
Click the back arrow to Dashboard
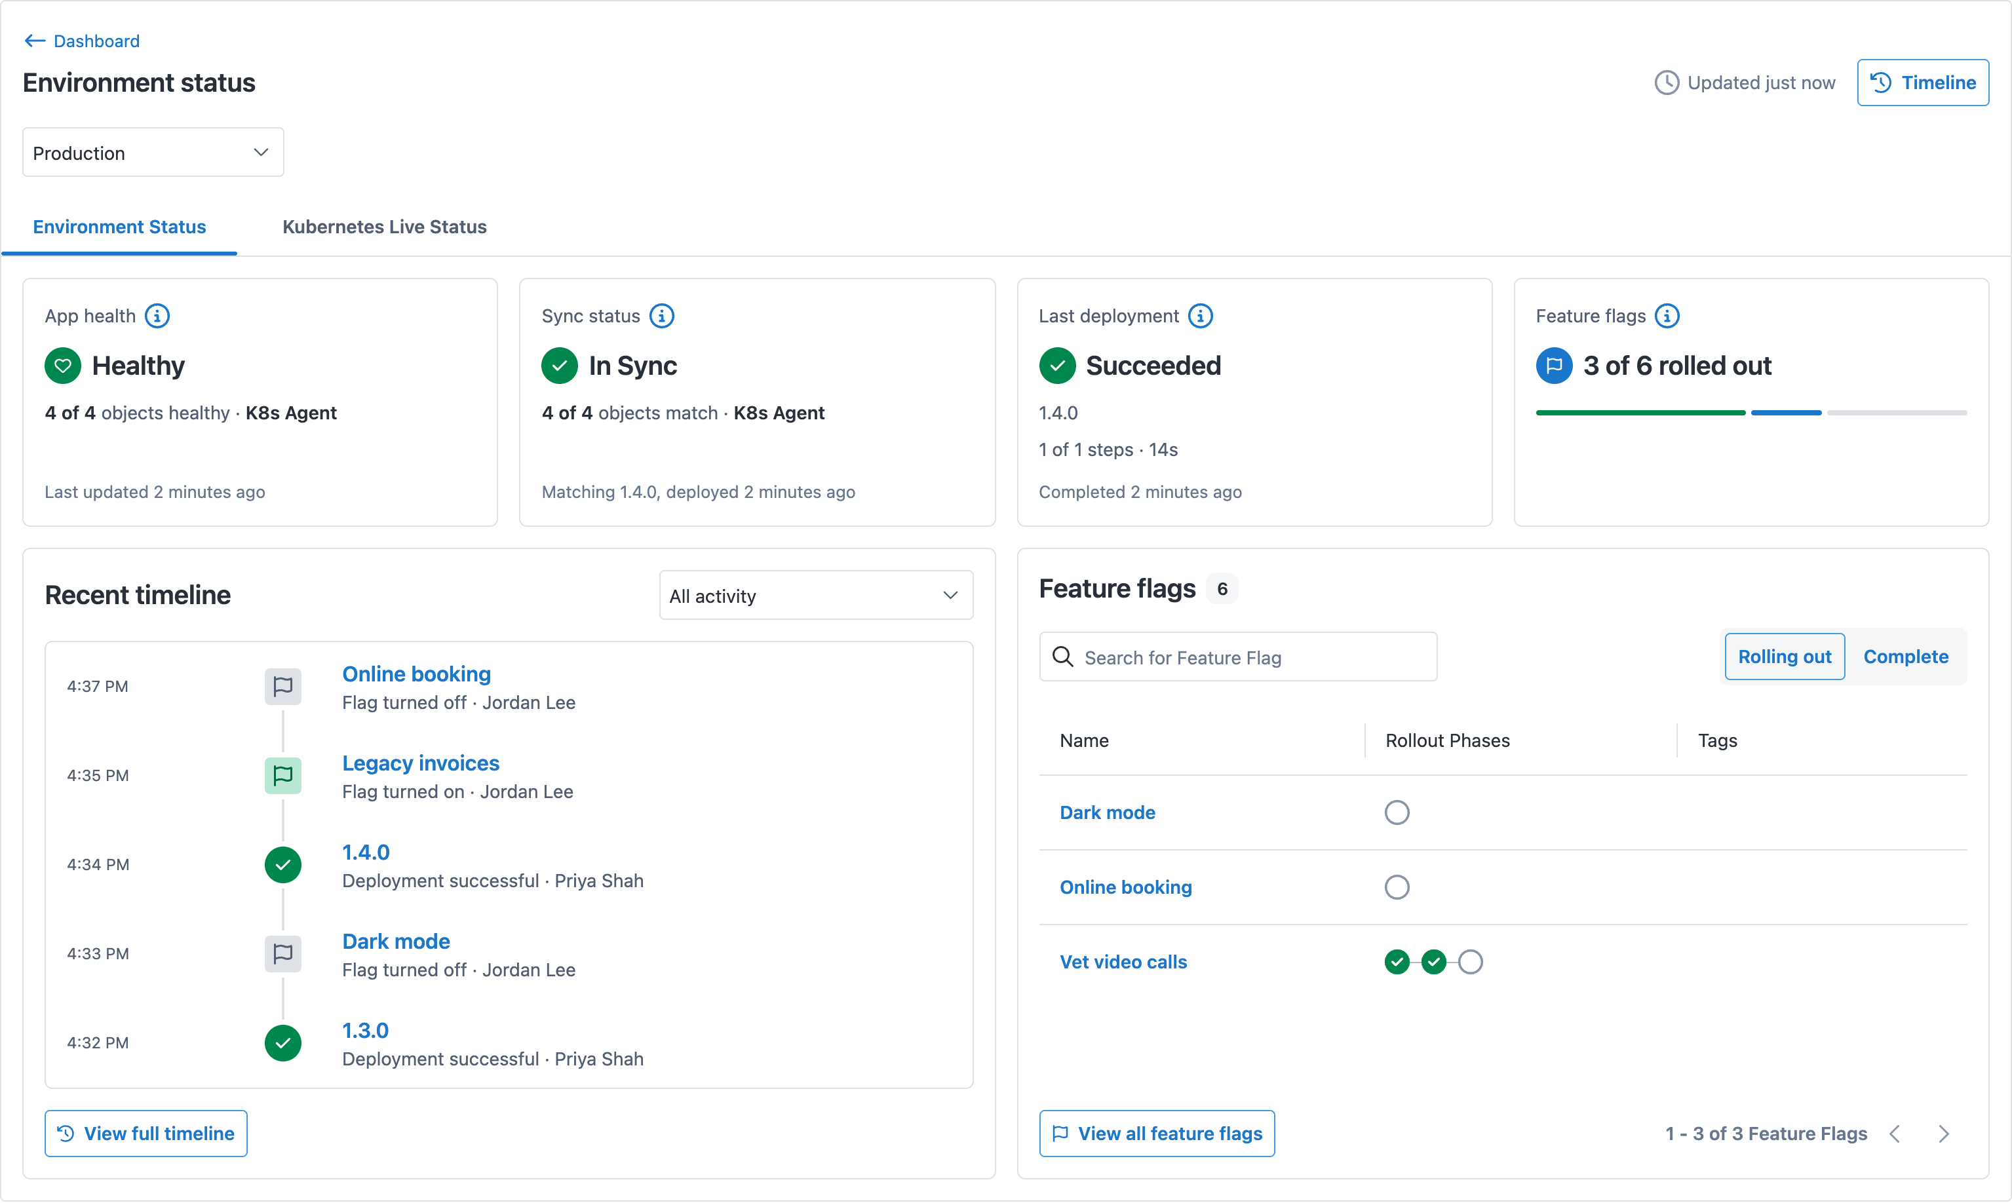(35, 41)
